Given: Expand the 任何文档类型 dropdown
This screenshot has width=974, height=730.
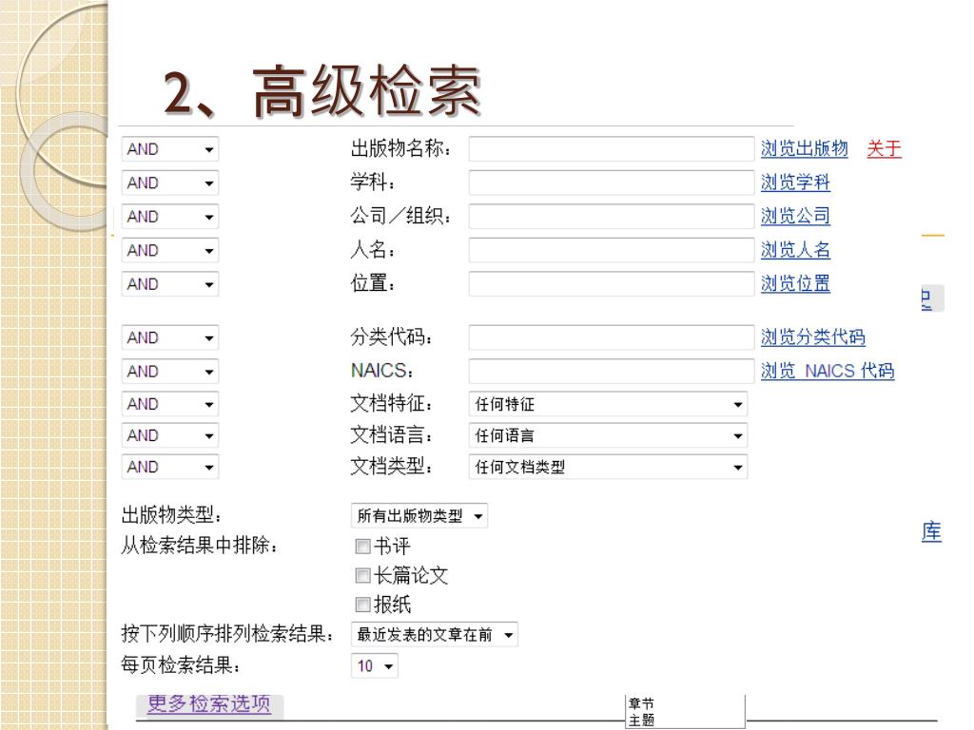Looking at the screenshot, I should pos(608,467).
